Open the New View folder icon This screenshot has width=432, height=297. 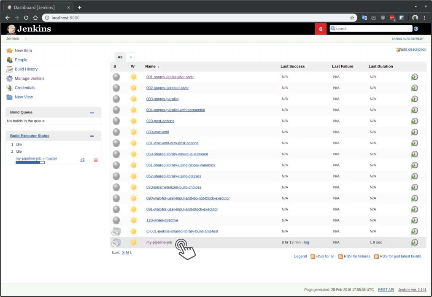click(10, 97)
